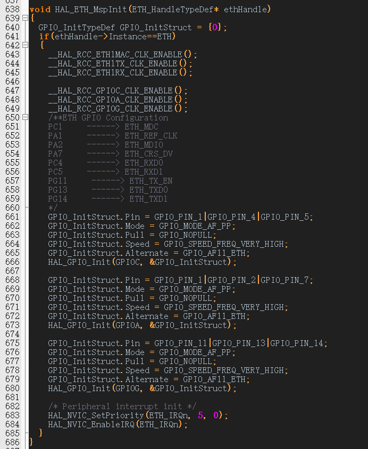This screenshot has height=449, width=368.
Task: Click GPIO_PIN_14 on line 675
Action: (x=297, y=343)
